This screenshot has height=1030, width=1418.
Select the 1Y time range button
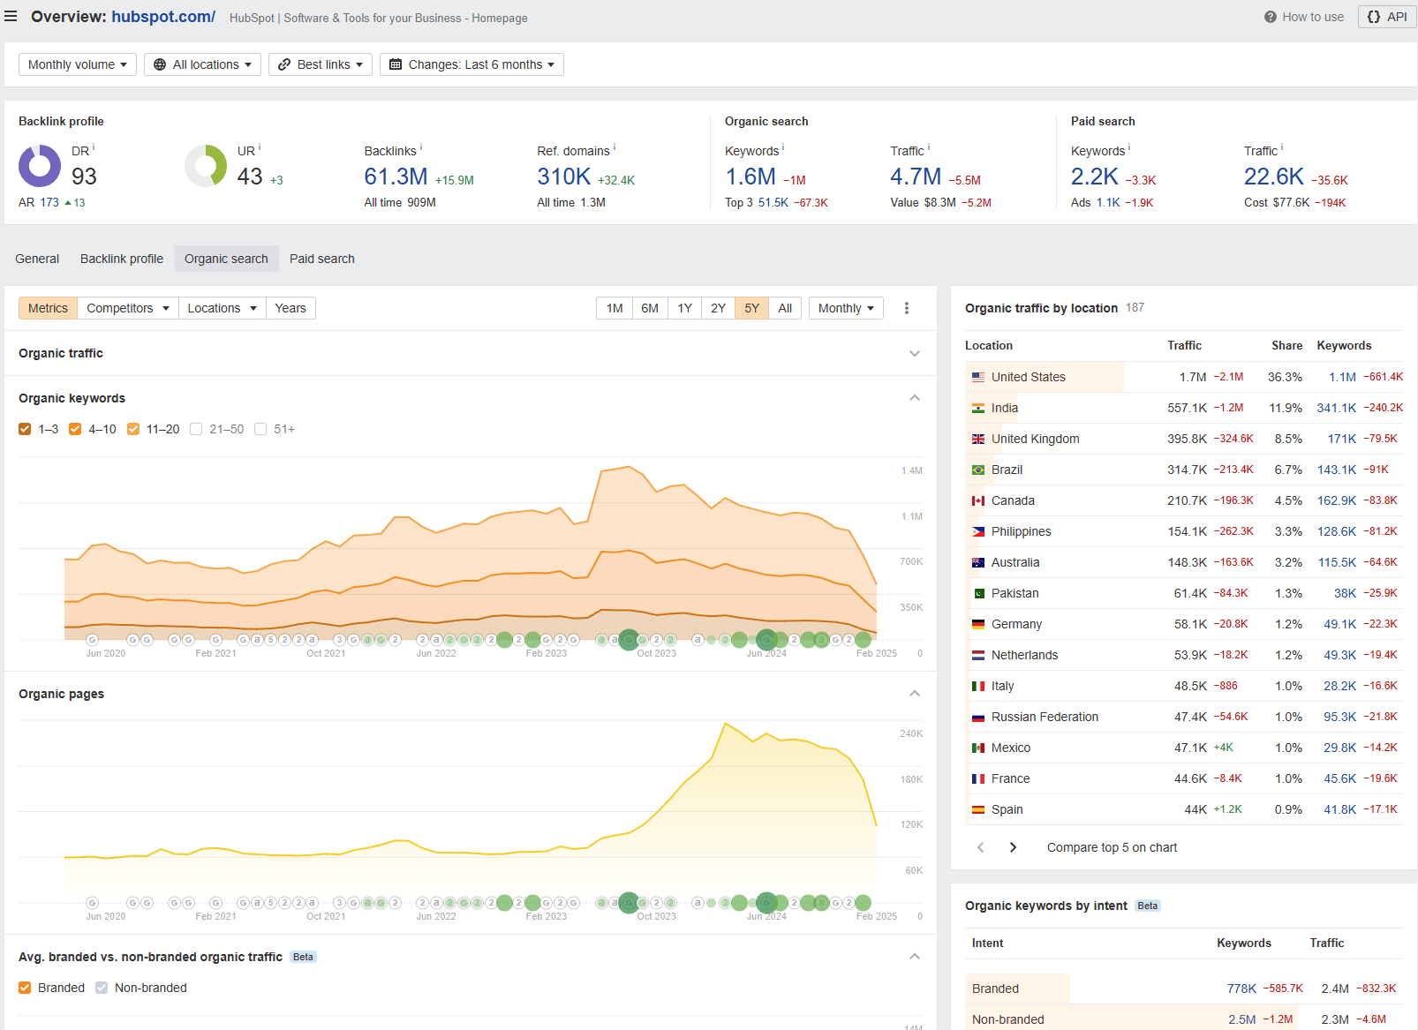coord(684,308)
